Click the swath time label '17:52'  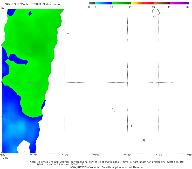point(5,158)
